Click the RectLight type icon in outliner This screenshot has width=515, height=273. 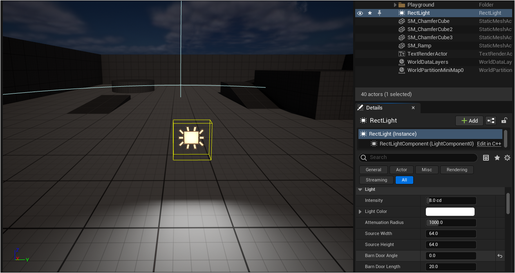pos(402,13)
